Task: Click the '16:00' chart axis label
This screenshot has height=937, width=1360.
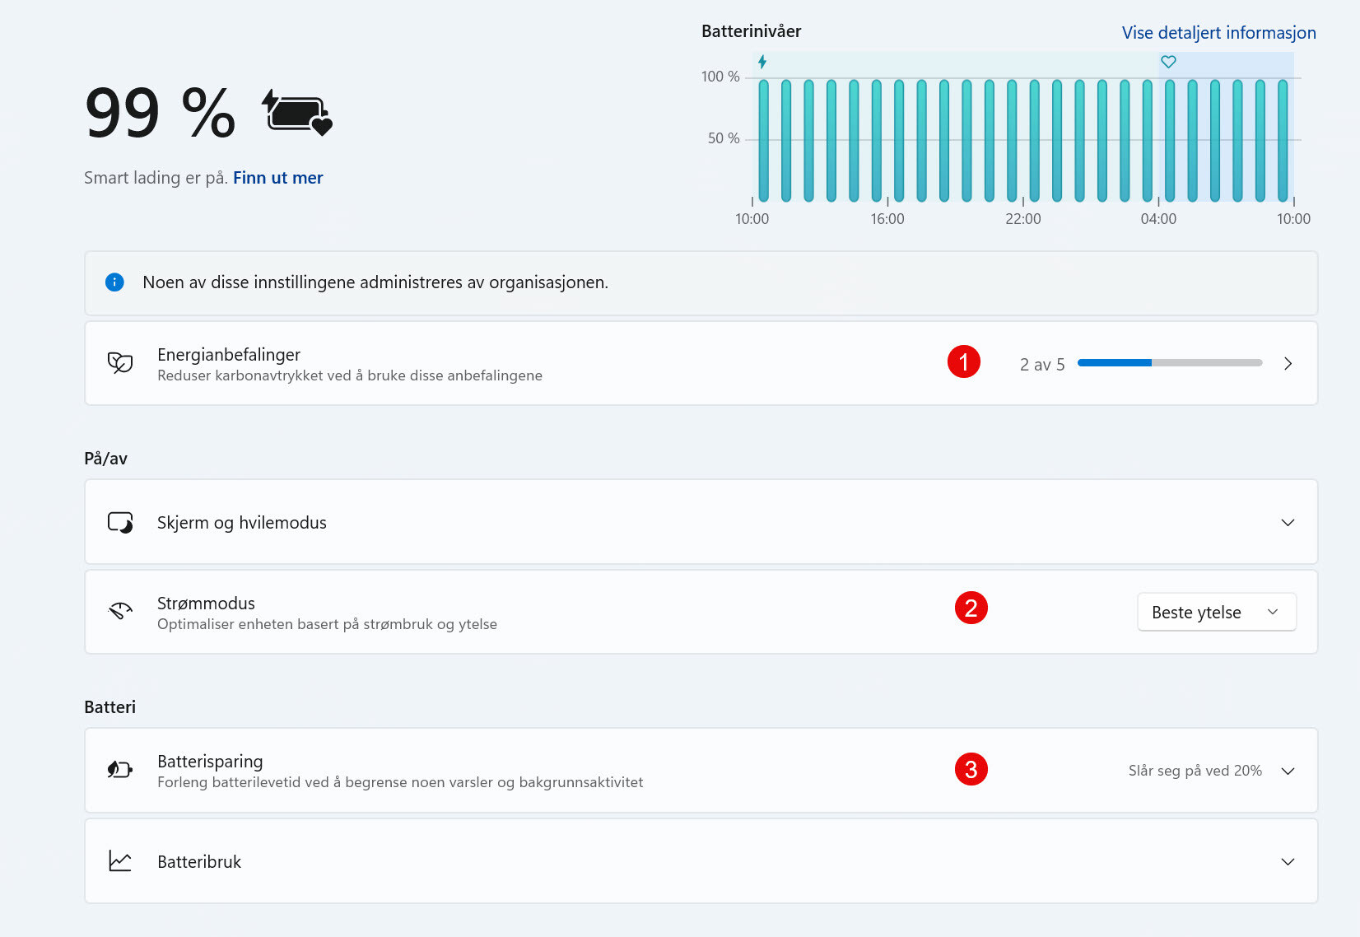Action: coord(887,219)
